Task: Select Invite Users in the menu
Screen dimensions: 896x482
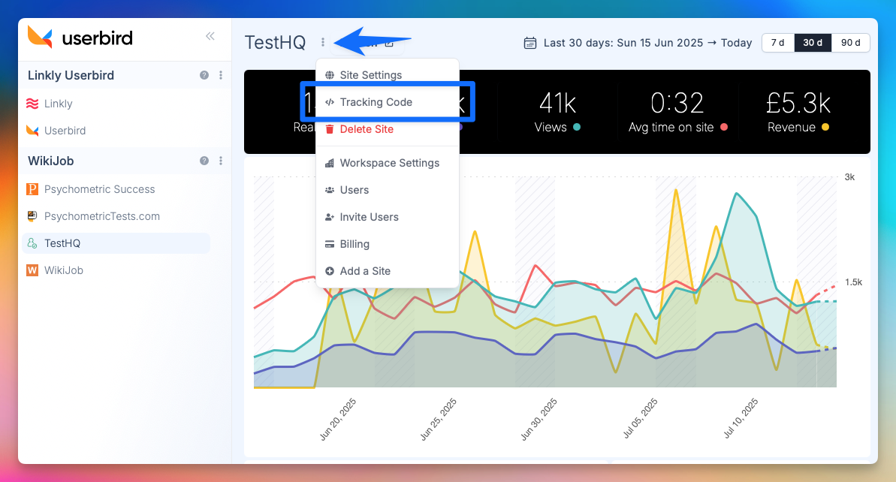Action: pyautogui.click(x=388, y=217)
